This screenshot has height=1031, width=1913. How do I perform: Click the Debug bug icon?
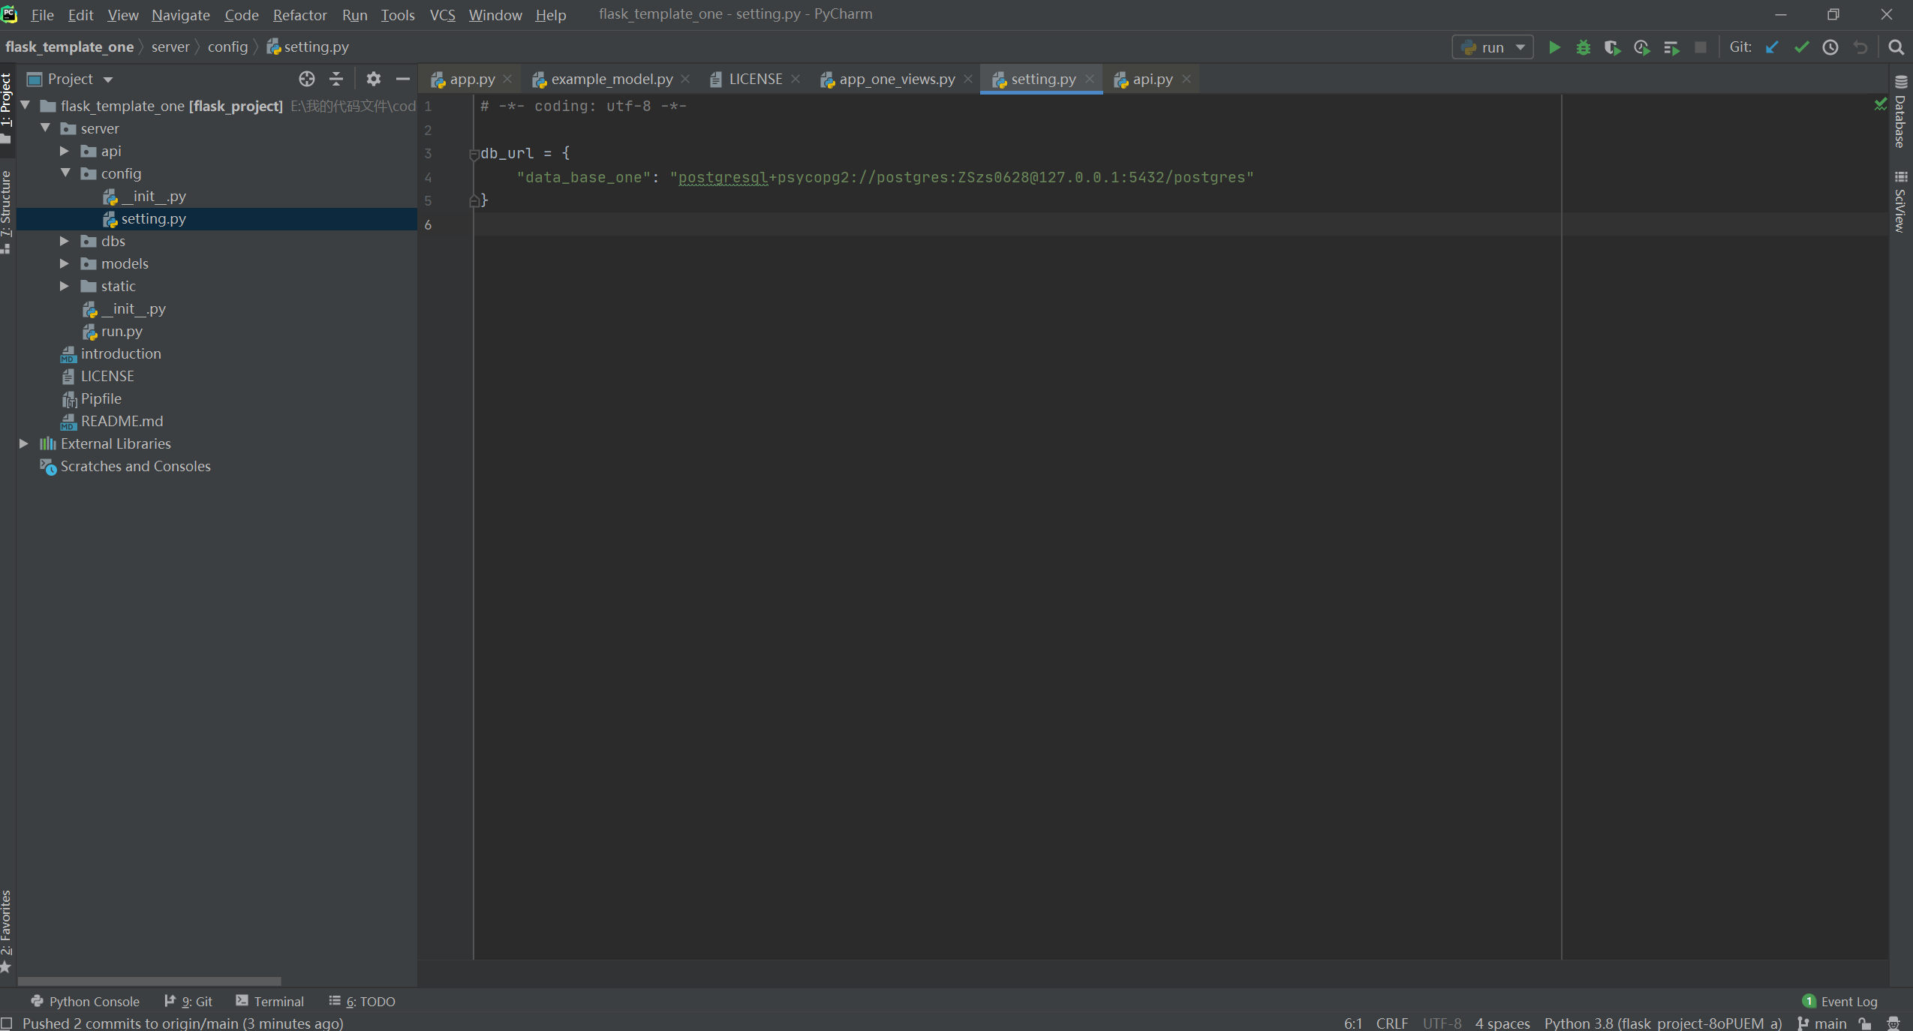[1583, 47]
